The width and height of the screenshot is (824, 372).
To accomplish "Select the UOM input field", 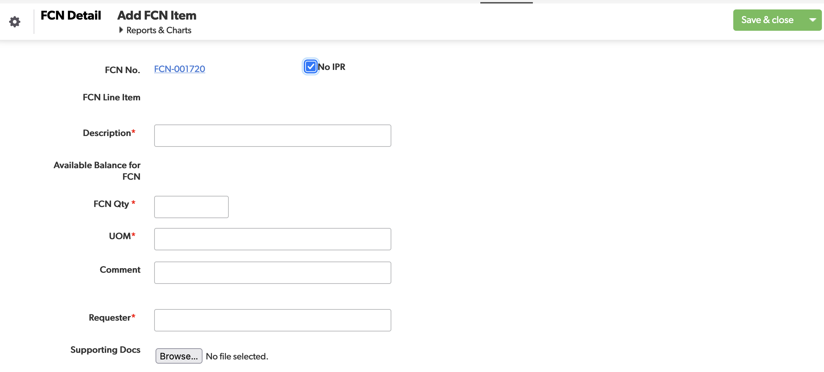I will coord(273,239).
